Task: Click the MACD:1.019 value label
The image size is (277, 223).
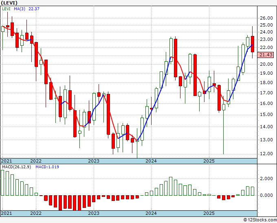Action: [47, 167]
